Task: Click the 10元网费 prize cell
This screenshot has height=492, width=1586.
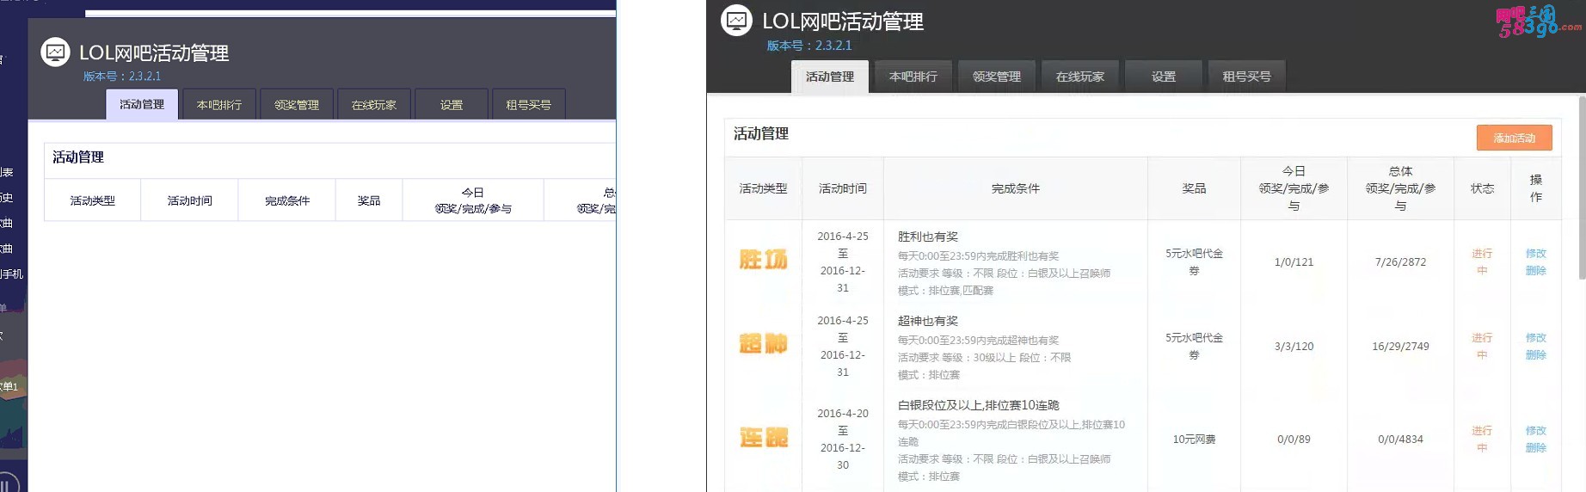Action: [x=1194, y=439]
